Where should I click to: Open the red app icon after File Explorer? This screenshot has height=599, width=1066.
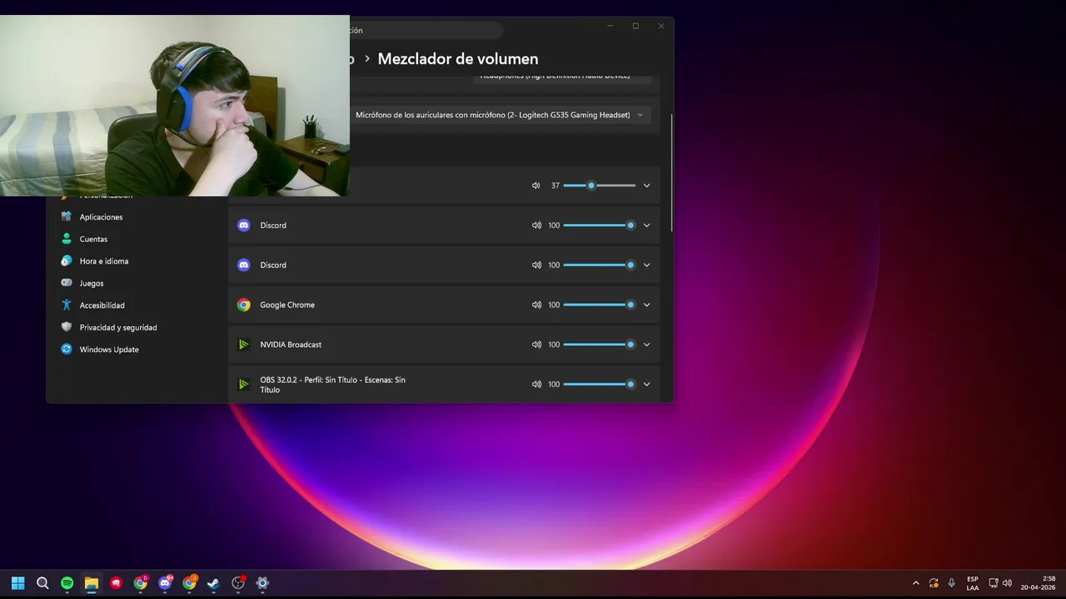(x=116, y=583)
